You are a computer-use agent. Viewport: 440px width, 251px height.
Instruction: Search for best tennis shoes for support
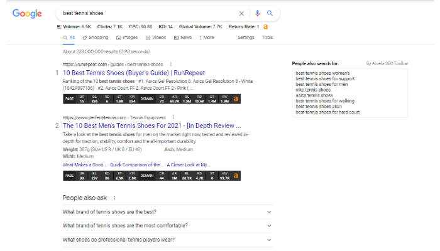[325, 78]
